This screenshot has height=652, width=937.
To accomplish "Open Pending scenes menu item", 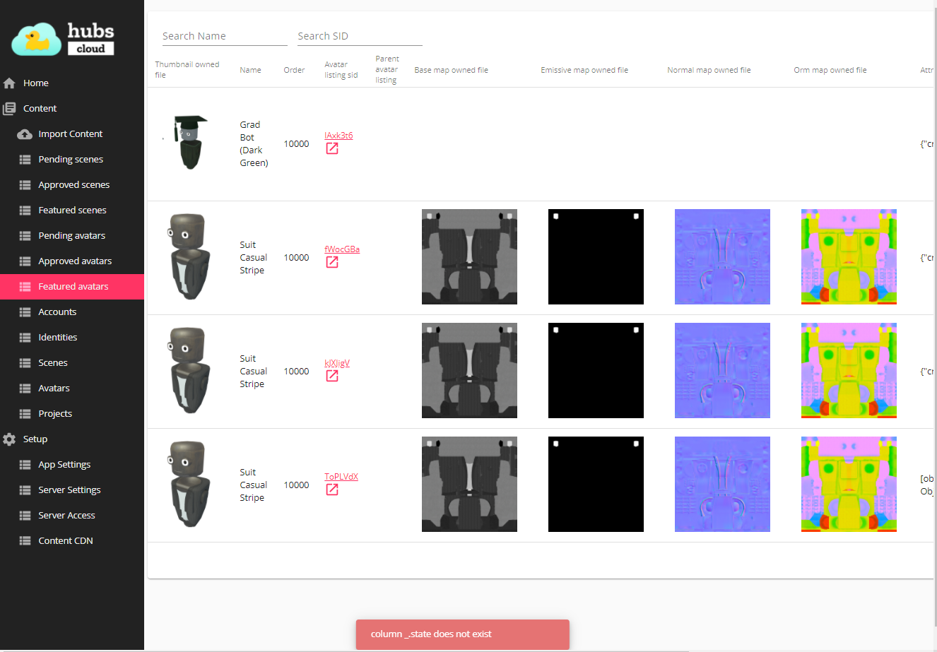I will pyautogui.click(x=72, y=160).
